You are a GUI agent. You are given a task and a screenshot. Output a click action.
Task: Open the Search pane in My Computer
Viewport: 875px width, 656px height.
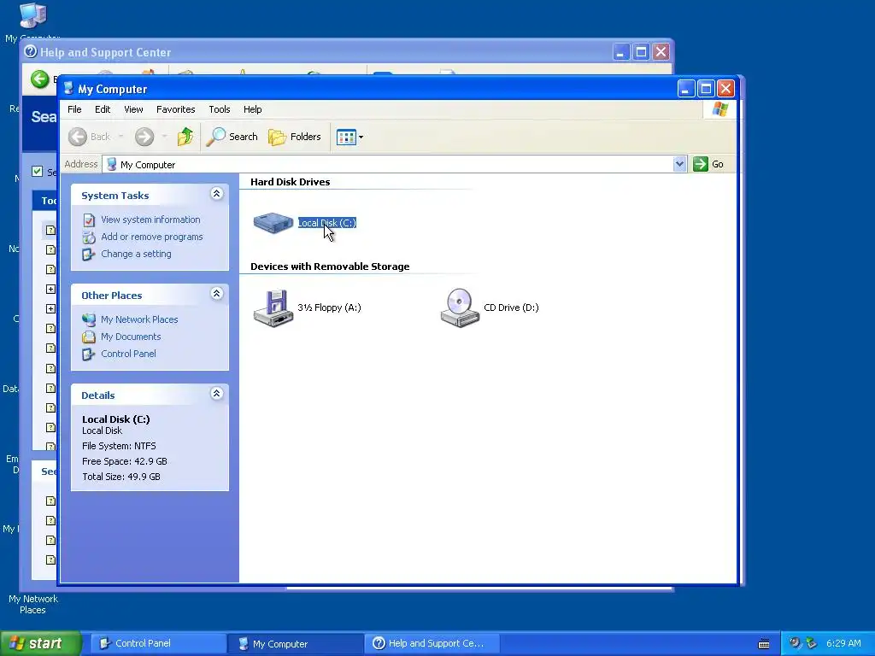pyautogui.click(x=232, y=137)
